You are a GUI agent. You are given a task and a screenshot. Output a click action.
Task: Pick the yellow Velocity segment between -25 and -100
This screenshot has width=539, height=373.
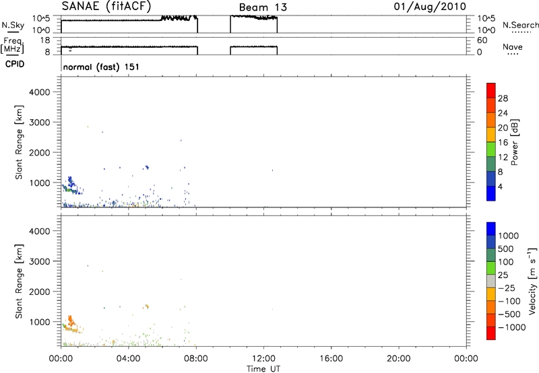[x=491, y=294]
